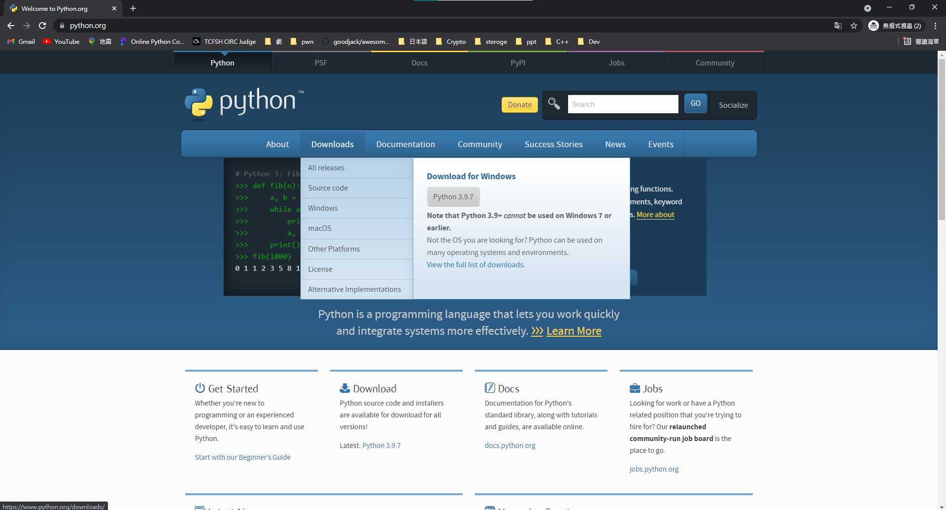Click the site lock icon
This screenshot has height=510, width=946.
(62, 26)
